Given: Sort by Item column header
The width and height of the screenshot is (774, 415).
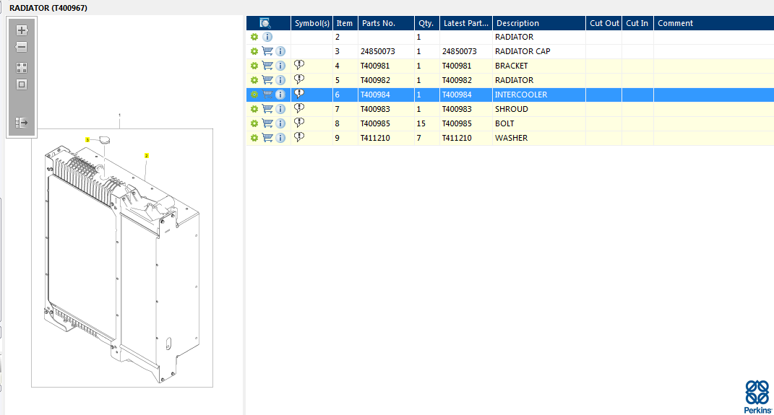Looking at the screenshot, I should (345, 23).
